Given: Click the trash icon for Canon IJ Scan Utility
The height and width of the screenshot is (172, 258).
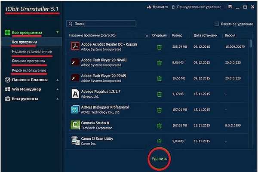Looking at the screenshot, I should point(159,141).
